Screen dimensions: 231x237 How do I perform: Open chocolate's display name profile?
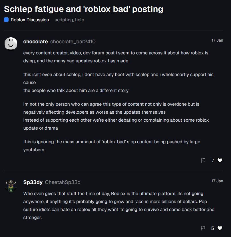35,42
